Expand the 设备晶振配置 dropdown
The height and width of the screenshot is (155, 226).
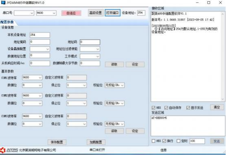(x=40, y=49)
